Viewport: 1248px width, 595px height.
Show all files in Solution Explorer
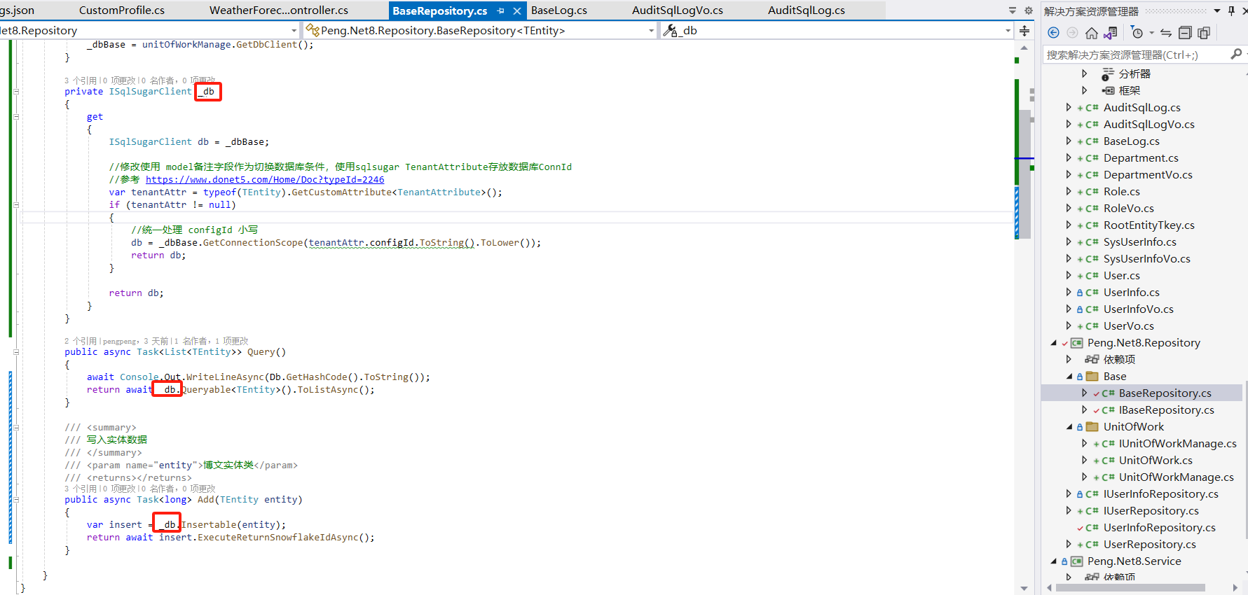pos(1204,33)
